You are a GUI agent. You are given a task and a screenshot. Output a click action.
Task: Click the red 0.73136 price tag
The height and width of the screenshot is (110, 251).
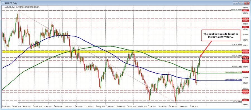point(245,72)
